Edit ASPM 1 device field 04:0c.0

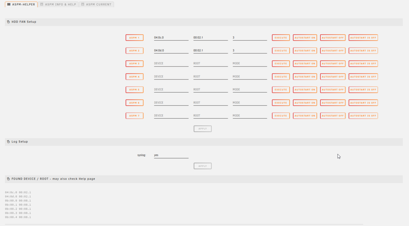171,38
